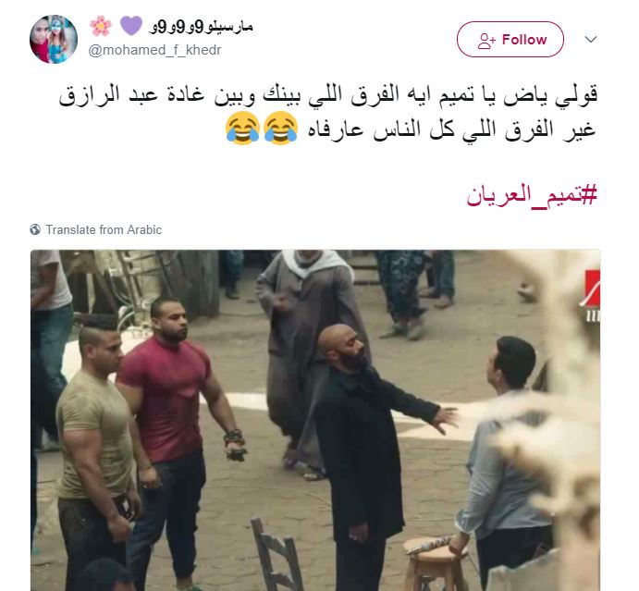This screenshot has width=639, height=591.
Task: Click the right crying-laughing emoji in tweet
Action: click(281, 128)
